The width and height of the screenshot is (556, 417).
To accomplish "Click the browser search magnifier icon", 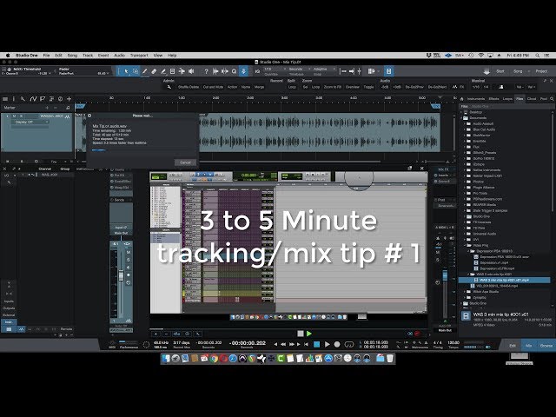I will [x=552, y=98].
